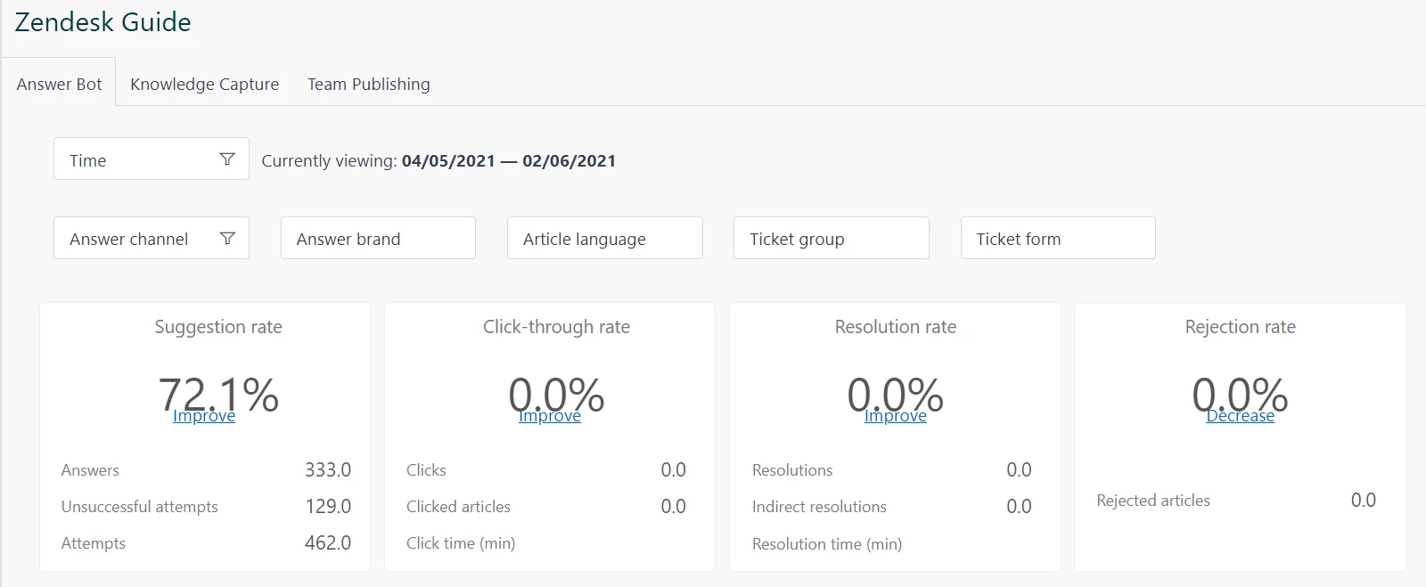This screenshot has height=587, width=1426.
Task: Open the Ticket group filter
Action: pos(832,238)
